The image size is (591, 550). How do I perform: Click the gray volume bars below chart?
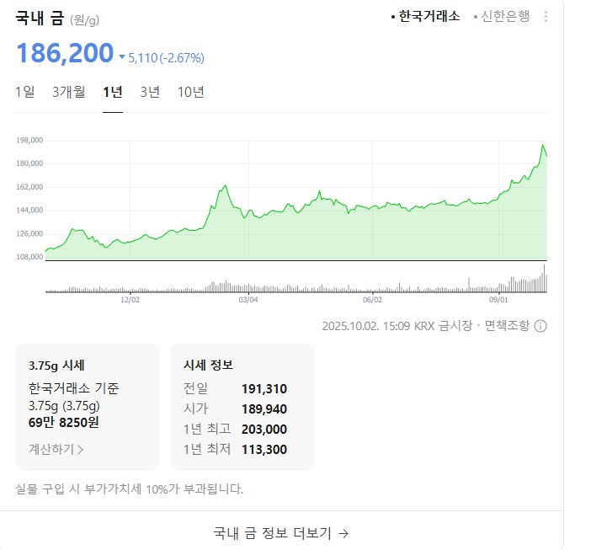[x=295, y=288]
